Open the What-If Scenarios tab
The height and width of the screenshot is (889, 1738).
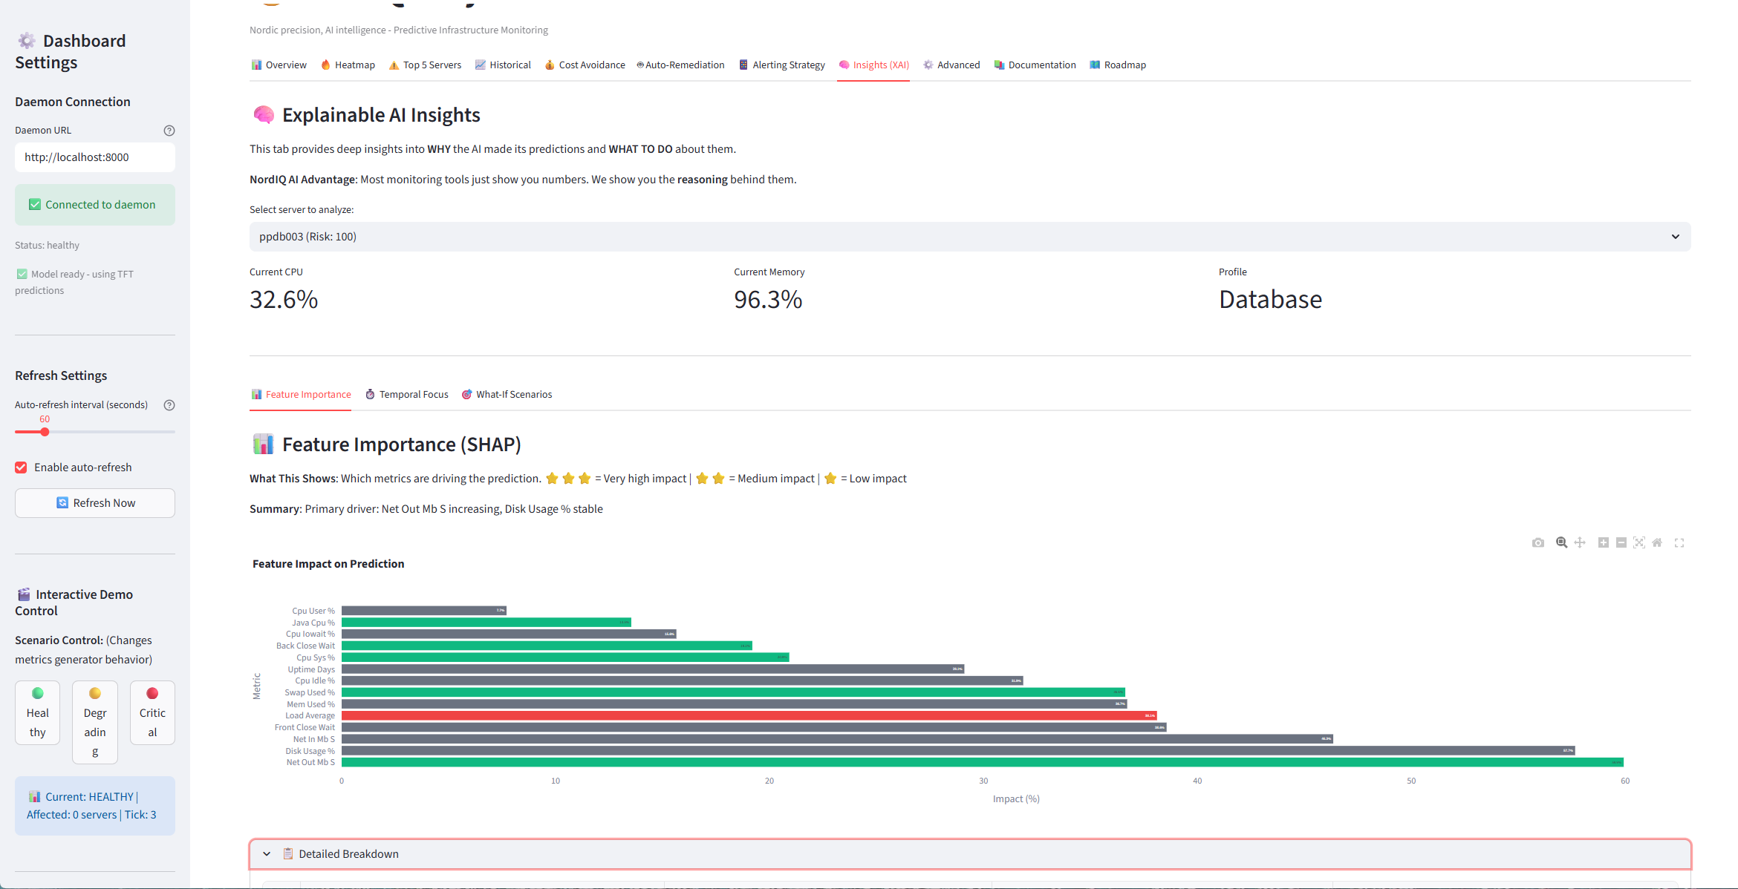(507, 395)
